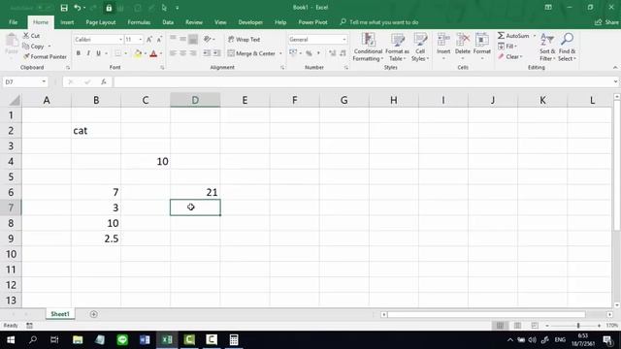The image size is (621, 349).
Task: Activate the Format Painter brush
Action: pyautogui.click(x=45, y=56)
